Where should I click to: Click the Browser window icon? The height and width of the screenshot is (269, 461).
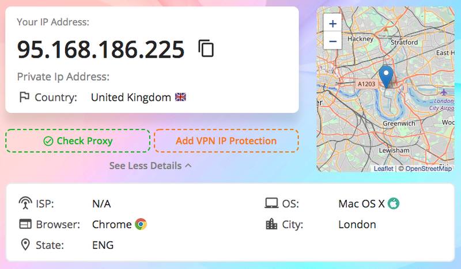point(25,224)
